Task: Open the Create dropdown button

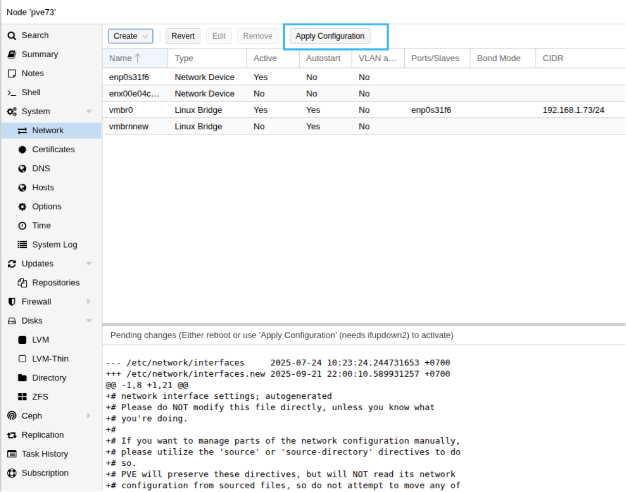Action: point(130,36)
